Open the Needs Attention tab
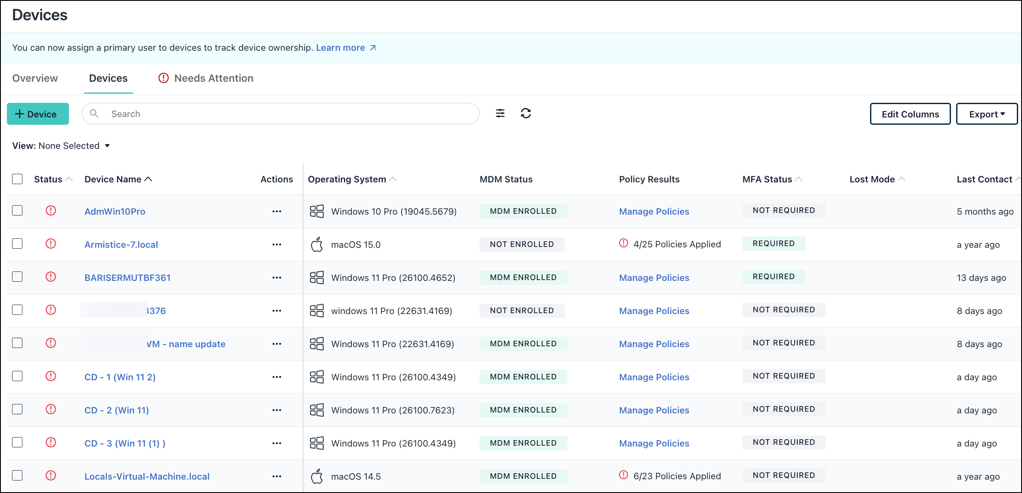Screen dimensions: 1022x493 coord(214,78)
